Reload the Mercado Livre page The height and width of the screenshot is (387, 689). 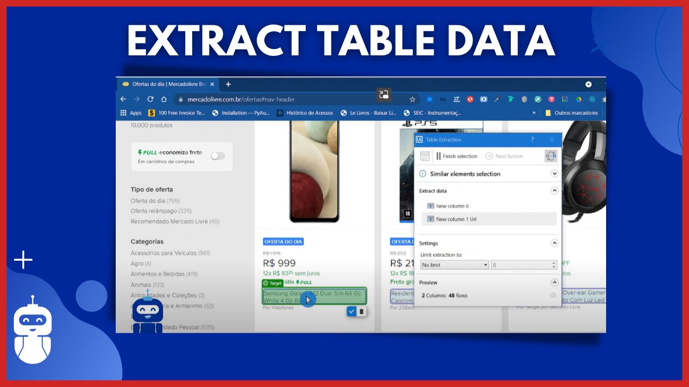point(150,99)
